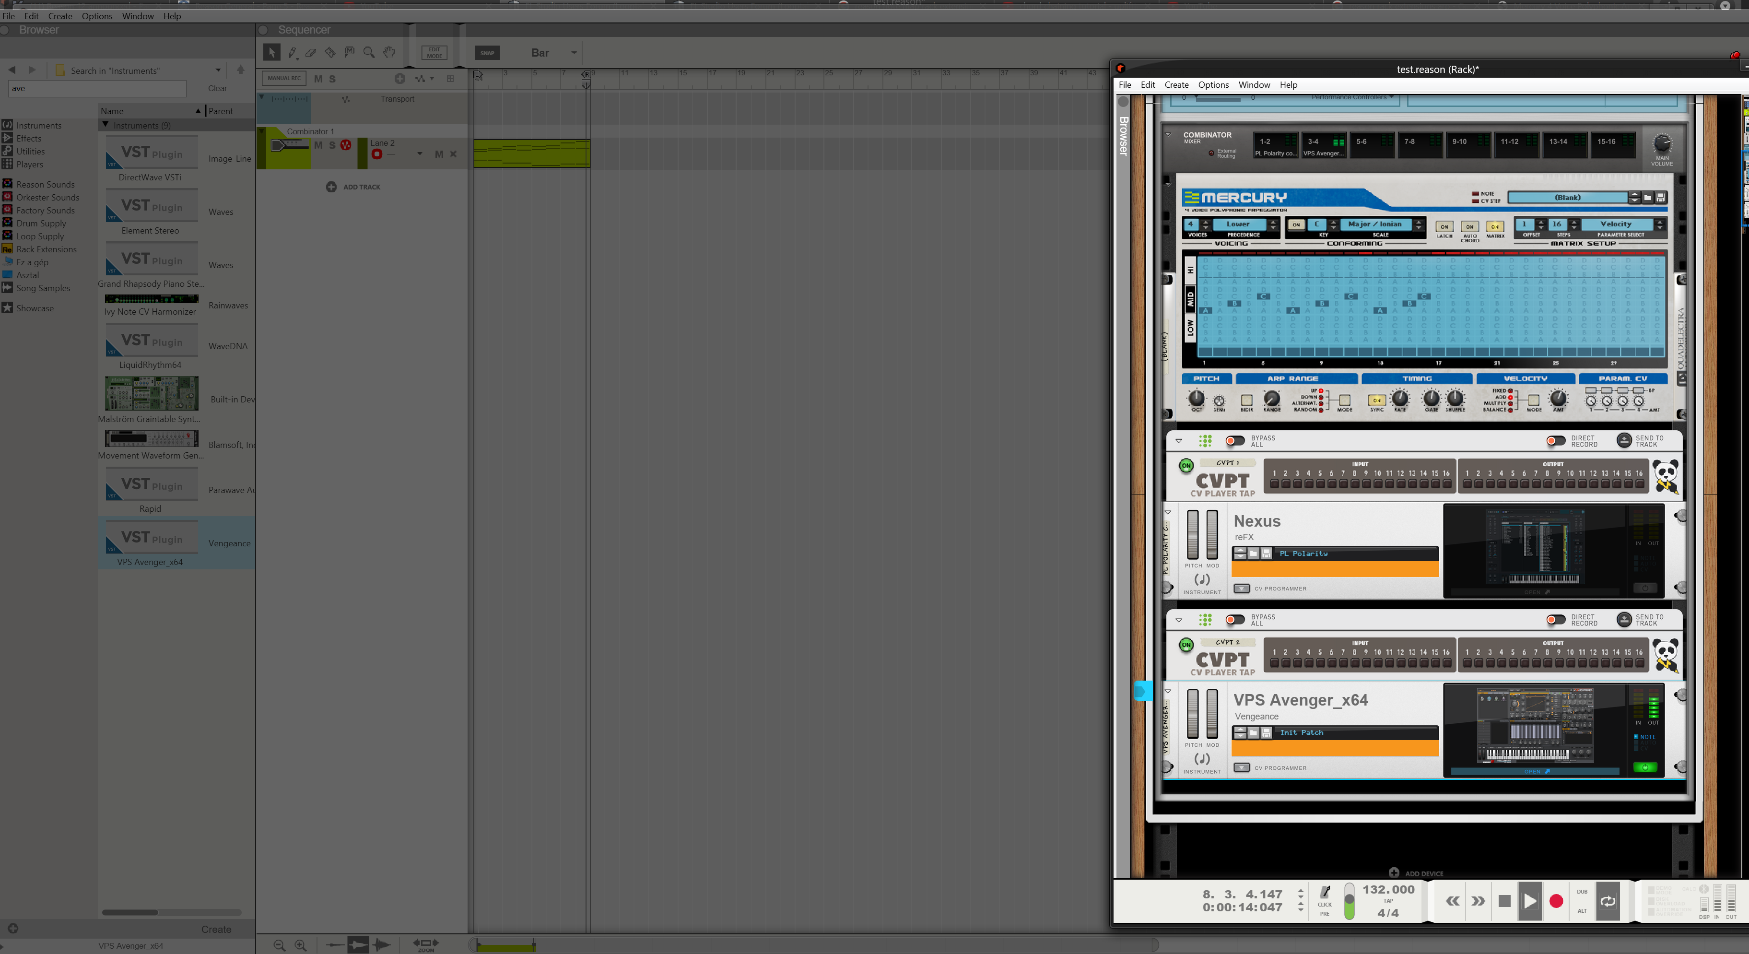
Task: Clear the browser search with Clear
Action: pyautogui.click(x=217, y=88)
